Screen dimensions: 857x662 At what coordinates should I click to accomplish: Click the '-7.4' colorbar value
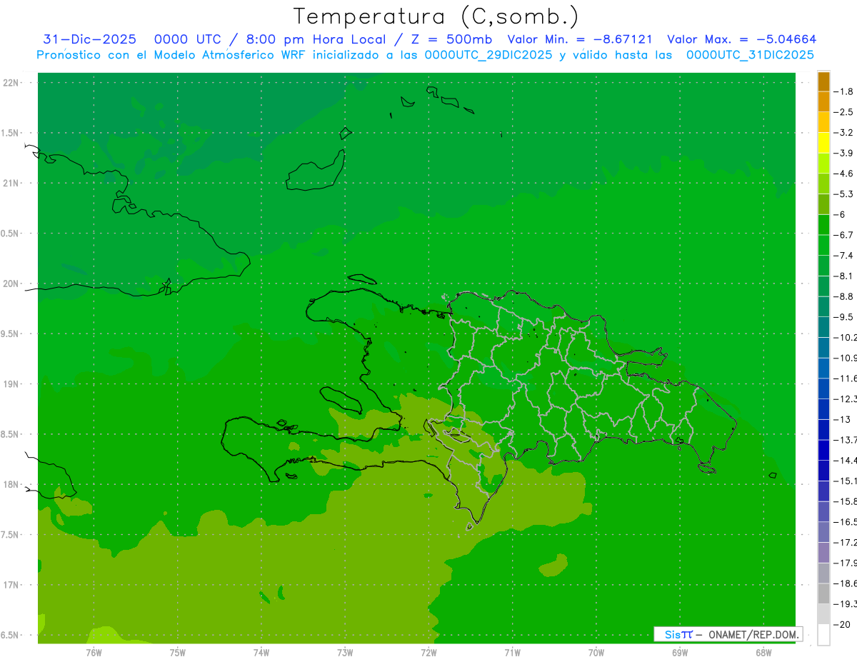843,256
